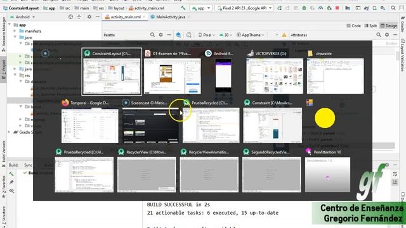Toggle soft-wrap in Build output
The height and width of the screenshot is (228, 406).
[395, 174]
